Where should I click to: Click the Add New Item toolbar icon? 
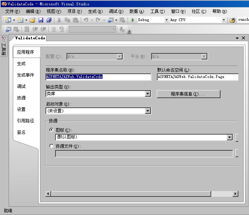pyautogui.click(x=20, y=20)
